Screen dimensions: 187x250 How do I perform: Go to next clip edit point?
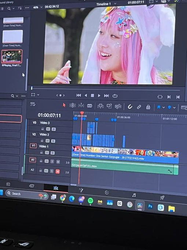(x=169, y=97)
